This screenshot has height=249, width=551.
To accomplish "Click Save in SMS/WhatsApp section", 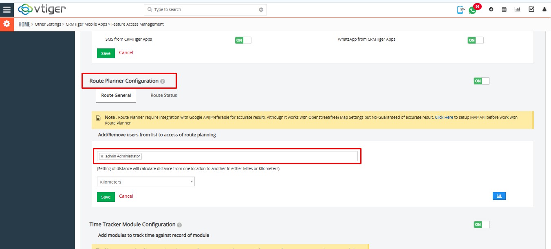I will 106,53.
